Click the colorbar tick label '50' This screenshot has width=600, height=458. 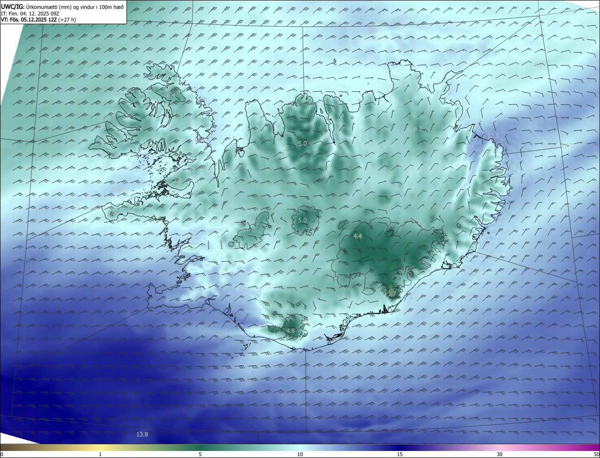pos(596,454)
